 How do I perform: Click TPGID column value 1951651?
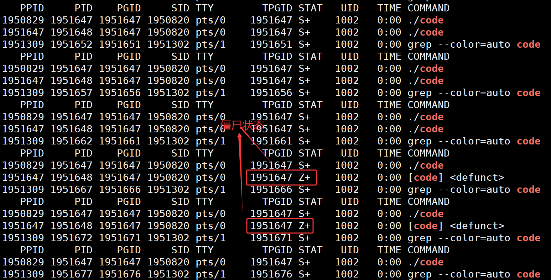[271, 44]
